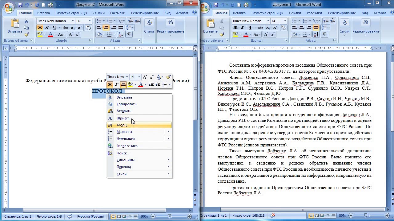Toggle Italic (К) on the floating mini toolbar
Screen dimensions: 394x221
tap(116, 84)
